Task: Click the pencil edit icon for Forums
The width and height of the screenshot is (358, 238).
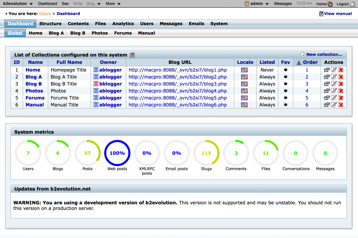Action: click(x=334, y=98)
